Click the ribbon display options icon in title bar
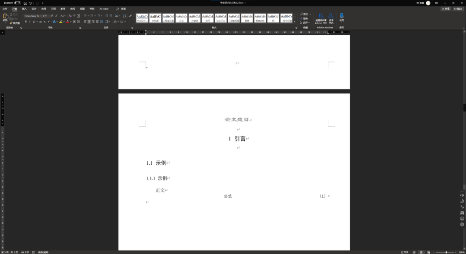Viewport: 466px width, 254px height. click(437, 3)
